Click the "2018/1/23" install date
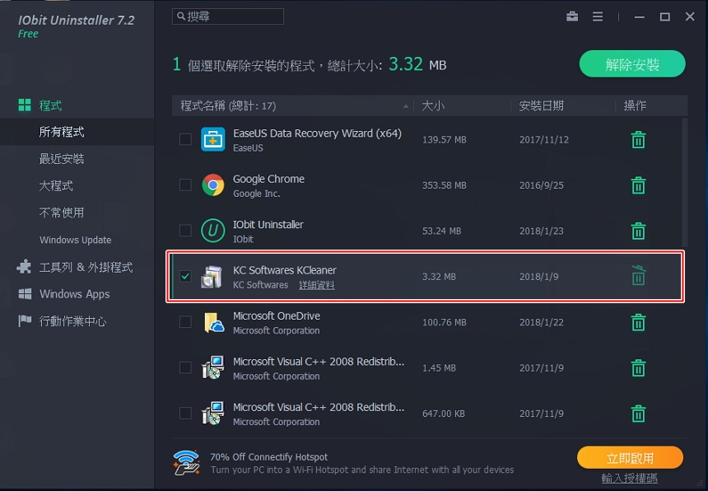 542,231
